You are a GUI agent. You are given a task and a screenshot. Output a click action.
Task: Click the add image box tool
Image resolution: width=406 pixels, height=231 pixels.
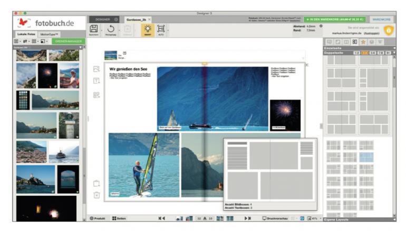tap(96, 69)
